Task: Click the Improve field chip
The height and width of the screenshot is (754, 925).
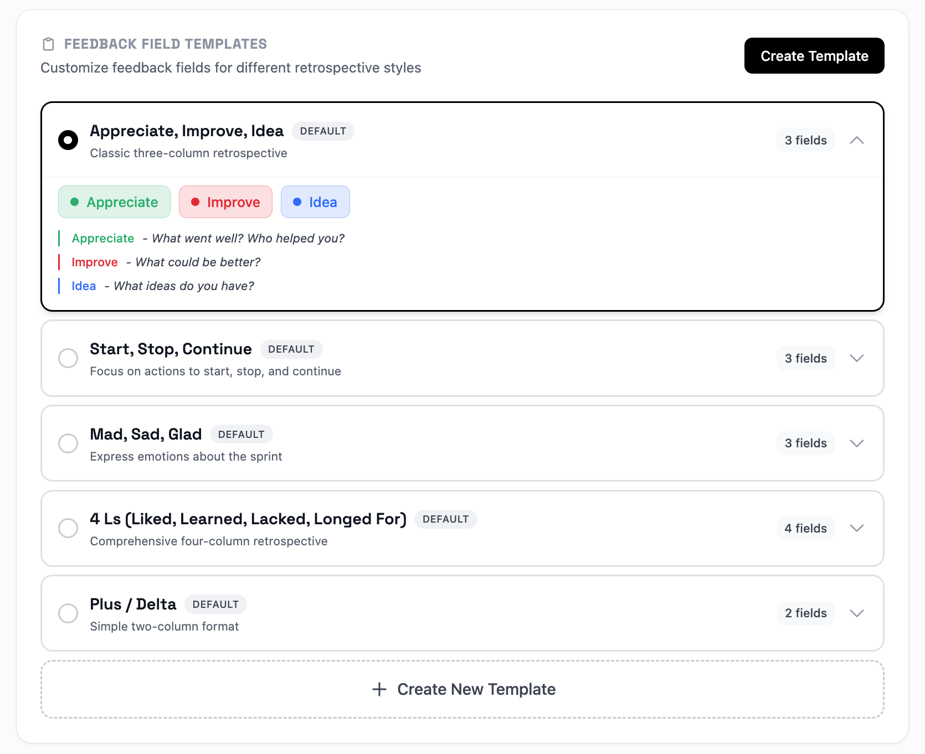Action: pos(226,202)
